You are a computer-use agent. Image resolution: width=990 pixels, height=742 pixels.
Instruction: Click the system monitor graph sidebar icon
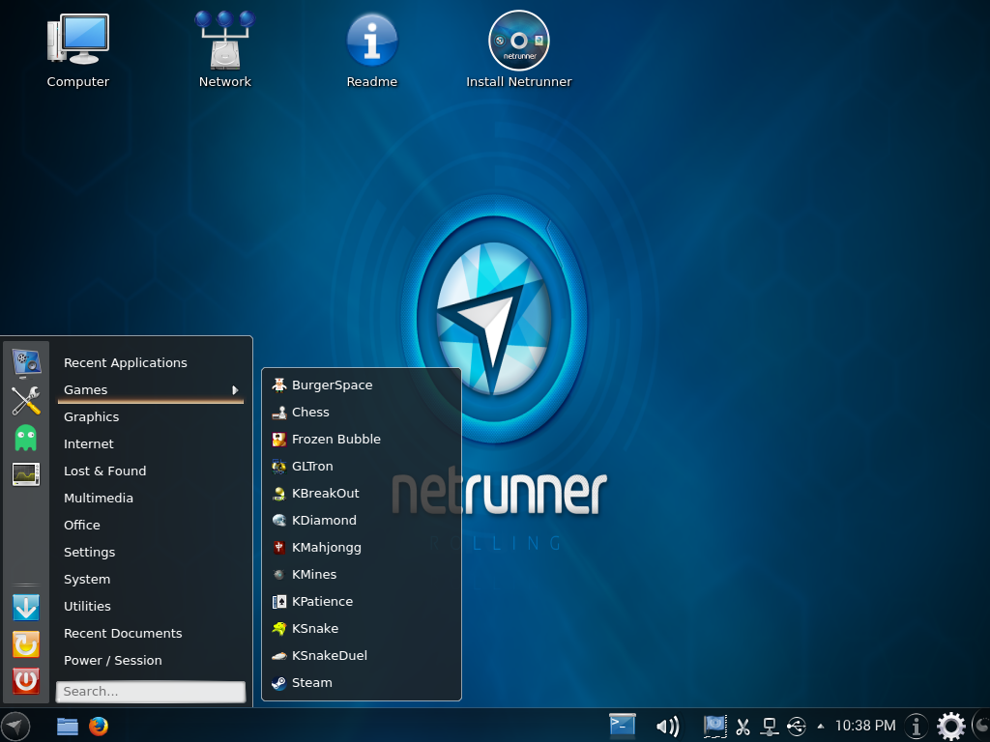pyautogui.click(x=26, y=474)
